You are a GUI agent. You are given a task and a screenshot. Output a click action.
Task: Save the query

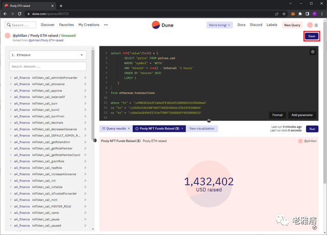coord(312,36)
